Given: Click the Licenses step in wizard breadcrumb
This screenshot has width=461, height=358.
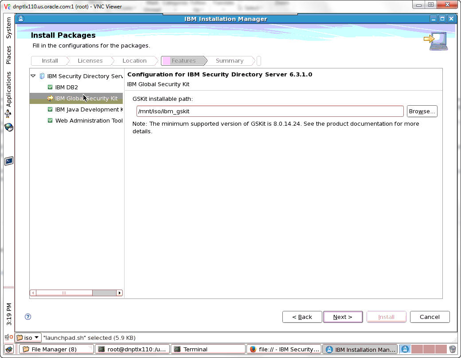Looking at the screenshot, I should point(90,61).
